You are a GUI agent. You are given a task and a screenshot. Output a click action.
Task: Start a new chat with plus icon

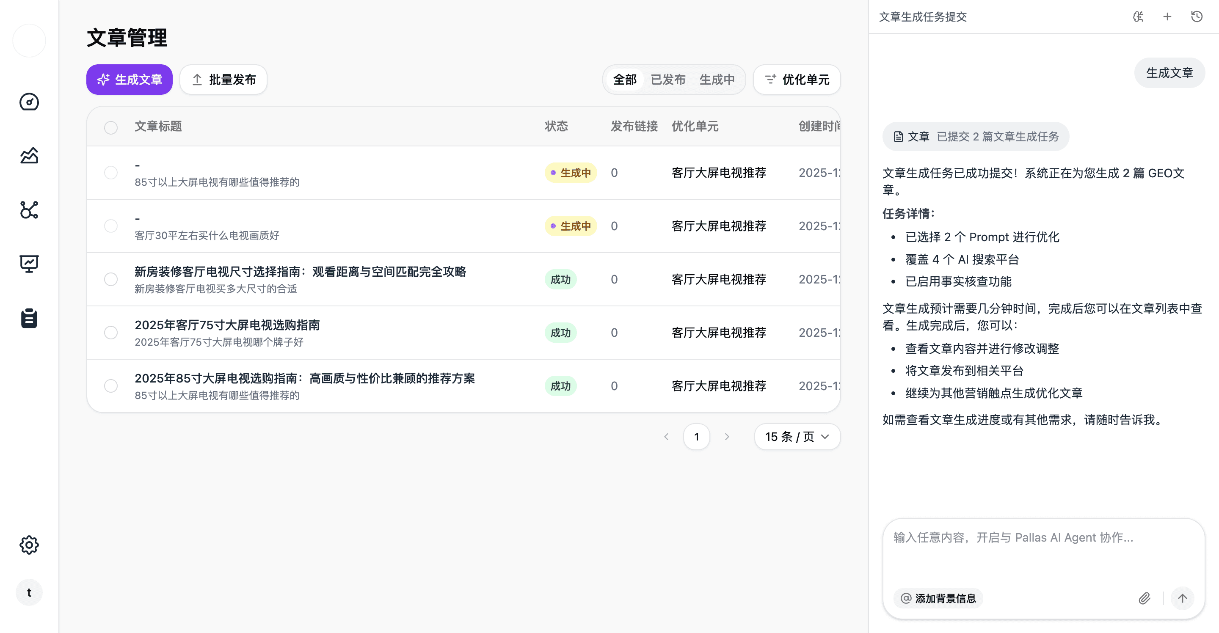[1167, 17]
